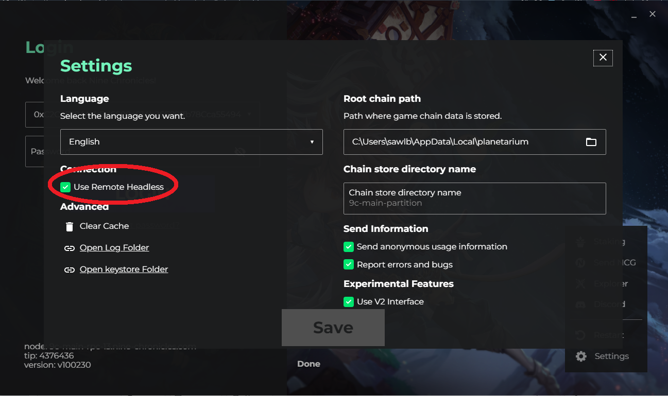This screenshot has height=396, width=668.
Task: Click the Chain store directory name field
Action: (475, 198)
